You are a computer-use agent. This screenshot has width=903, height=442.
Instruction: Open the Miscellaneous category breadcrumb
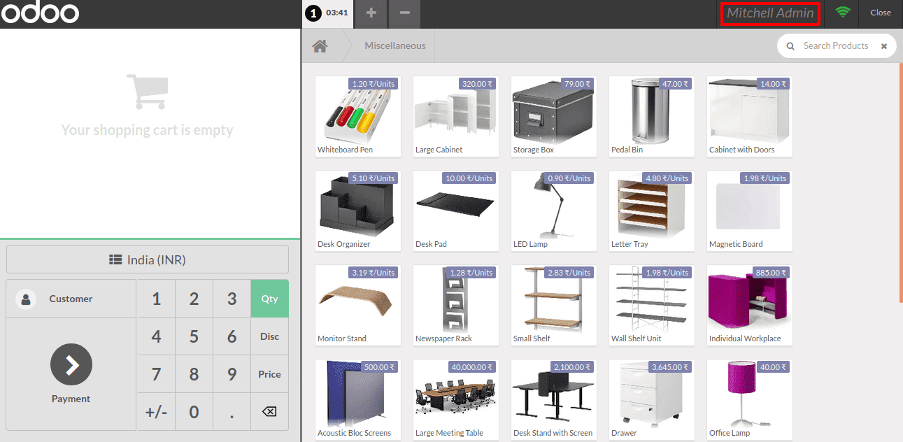(395, 45)
